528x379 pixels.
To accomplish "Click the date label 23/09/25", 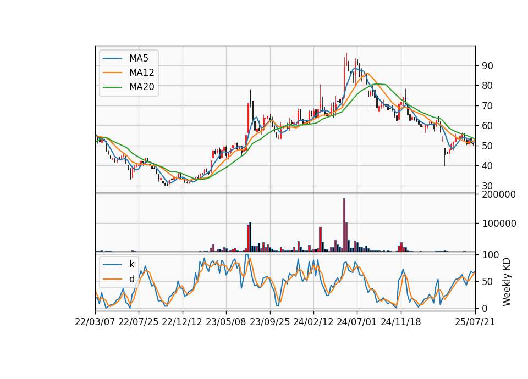I will pos(269,322).
